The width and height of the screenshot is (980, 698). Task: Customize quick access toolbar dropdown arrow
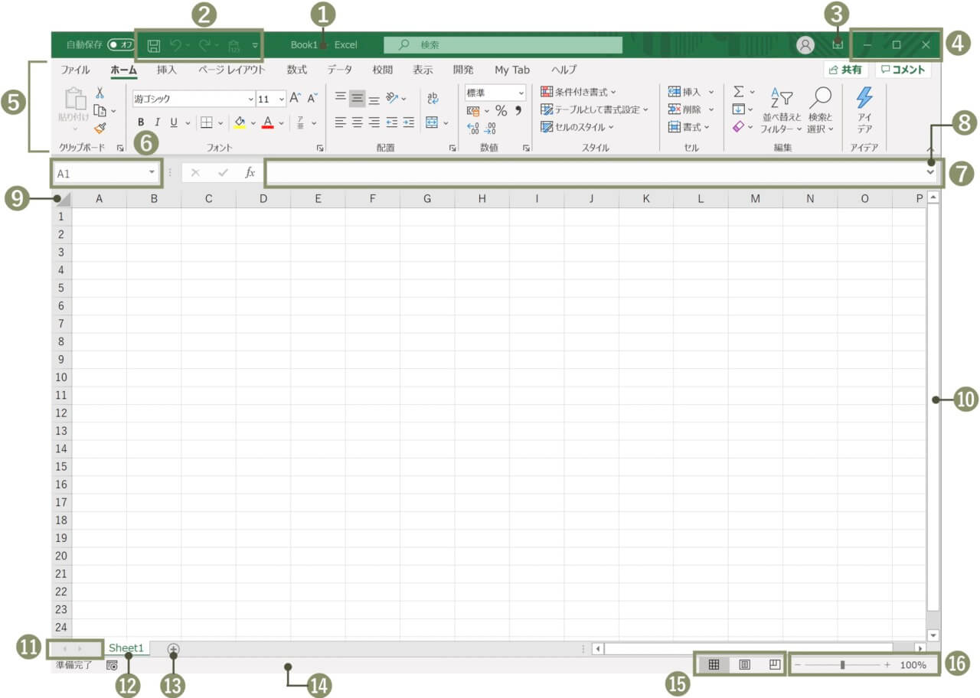tap(255, 46)
